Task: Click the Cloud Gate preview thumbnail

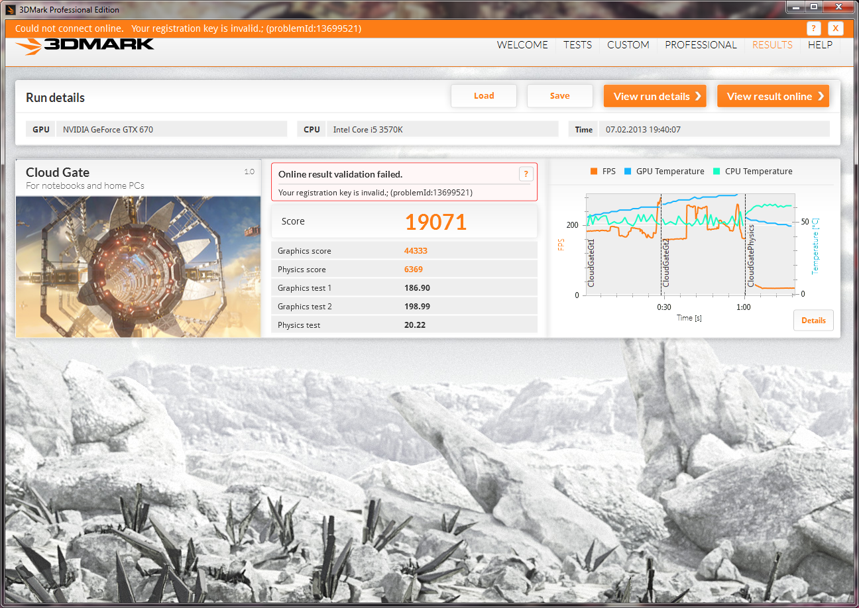Action: click(x=138, y=266)
